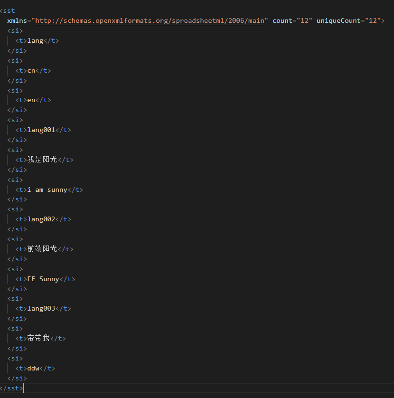The image size is (394, 398).
Task: Click the text 'FE Sunny'
Action: tap(43, 279)
